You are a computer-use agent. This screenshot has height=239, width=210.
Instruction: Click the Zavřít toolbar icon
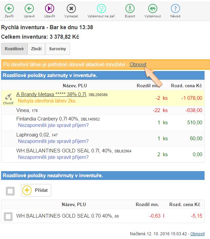(9, 9)
